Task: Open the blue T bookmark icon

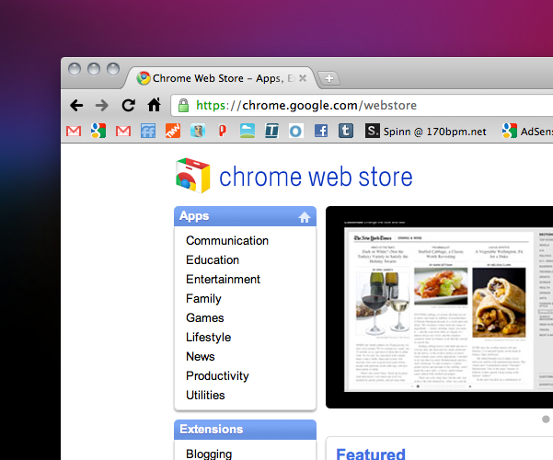Action: 272,131
